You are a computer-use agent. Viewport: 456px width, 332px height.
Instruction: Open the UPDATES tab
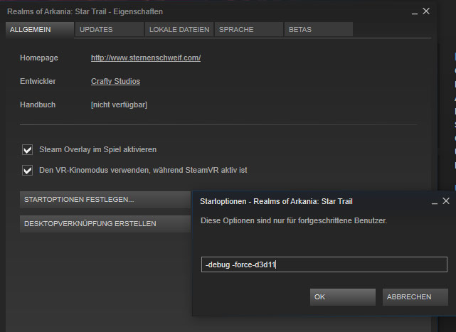110,30
